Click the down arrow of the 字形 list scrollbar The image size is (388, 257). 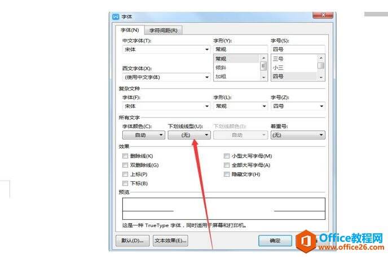pos(263,77)
